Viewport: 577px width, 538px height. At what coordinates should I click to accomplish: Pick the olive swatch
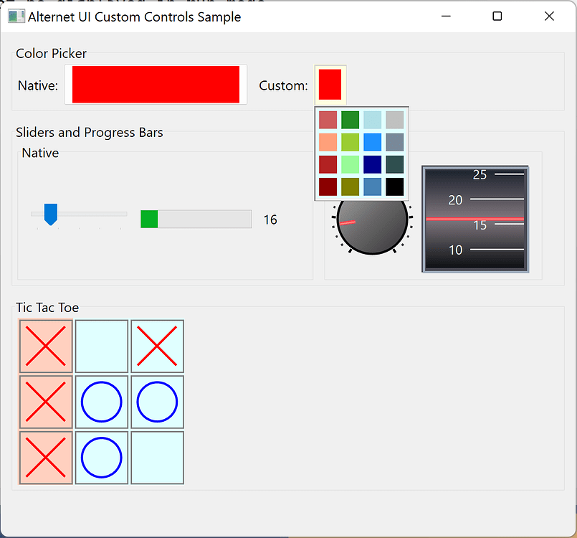tap(350, 187)
